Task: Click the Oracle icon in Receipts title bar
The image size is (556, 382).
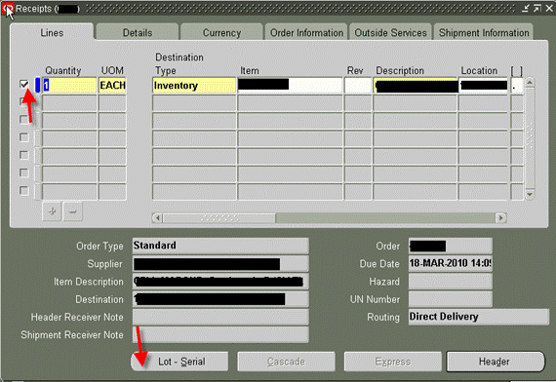Action: click(8, 9)
